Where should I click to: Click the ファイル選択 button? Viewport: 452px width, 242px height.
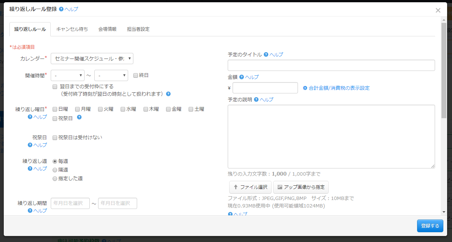pos(250,187)
